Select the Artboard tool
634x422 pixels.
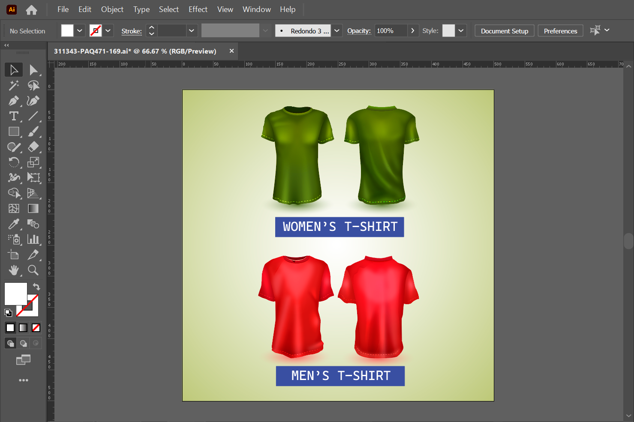click(14, 254)
